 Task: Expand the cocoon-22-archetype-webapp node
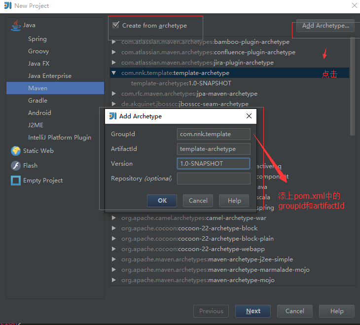113,249
